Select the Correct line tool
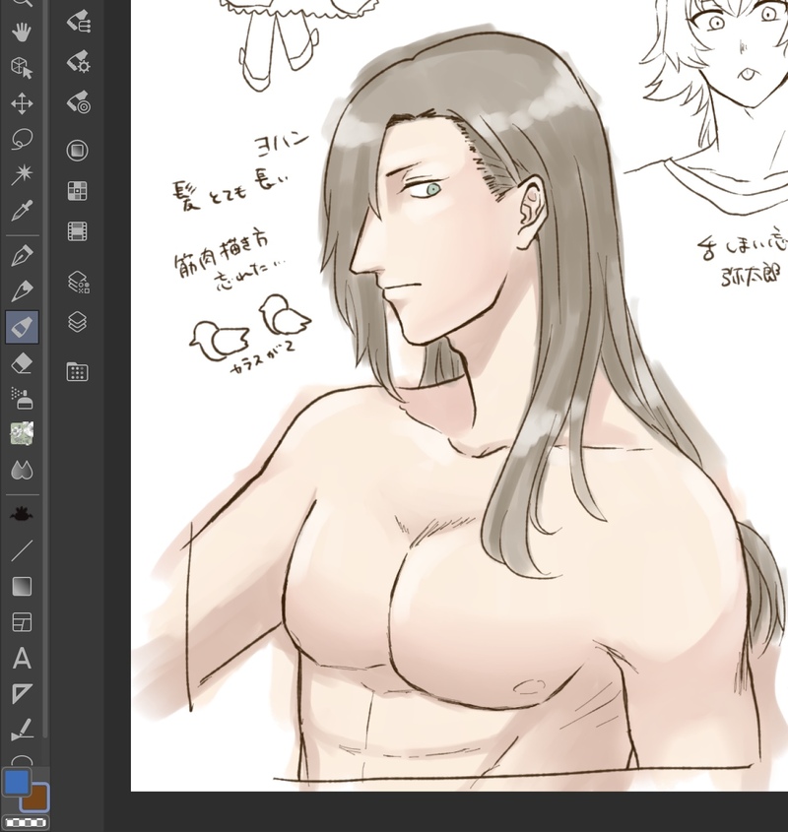 [22, 730]
